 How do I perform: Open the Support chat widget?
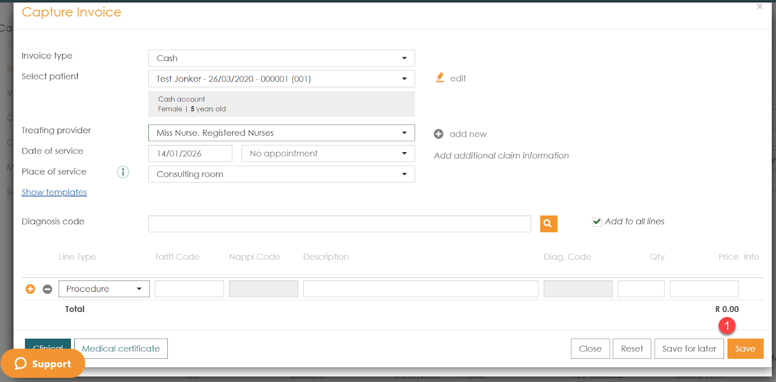coord(43,364)
